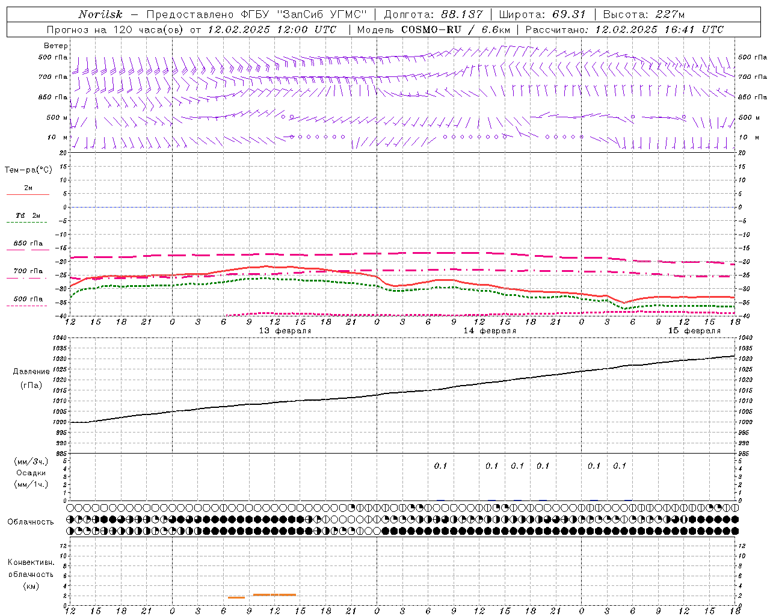Click the 15 февраля date label

click(694, 331)
